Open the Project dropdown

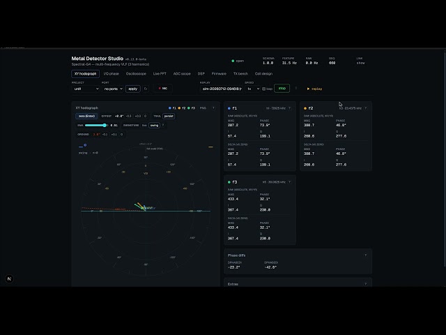coord(86,89)
